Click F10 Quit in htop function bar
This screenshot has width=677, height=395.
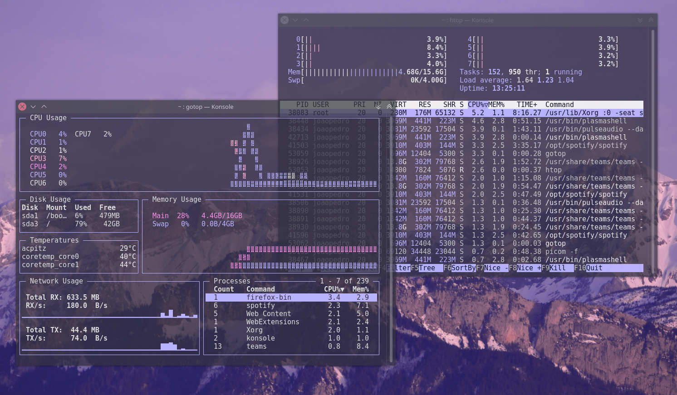pos(588,268)
